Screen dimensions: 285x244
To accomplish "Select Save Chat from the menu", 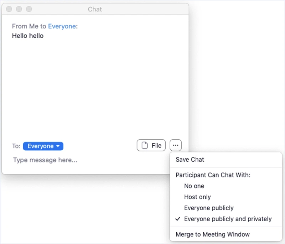I will click(x=190, y=160).
